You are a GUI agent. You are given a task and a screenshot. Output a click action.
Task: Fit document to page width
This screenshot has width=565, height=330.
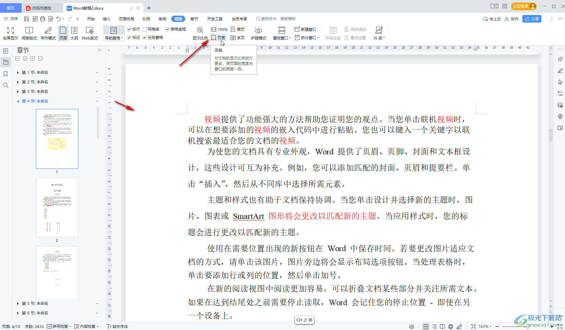[x=218, y=38]
